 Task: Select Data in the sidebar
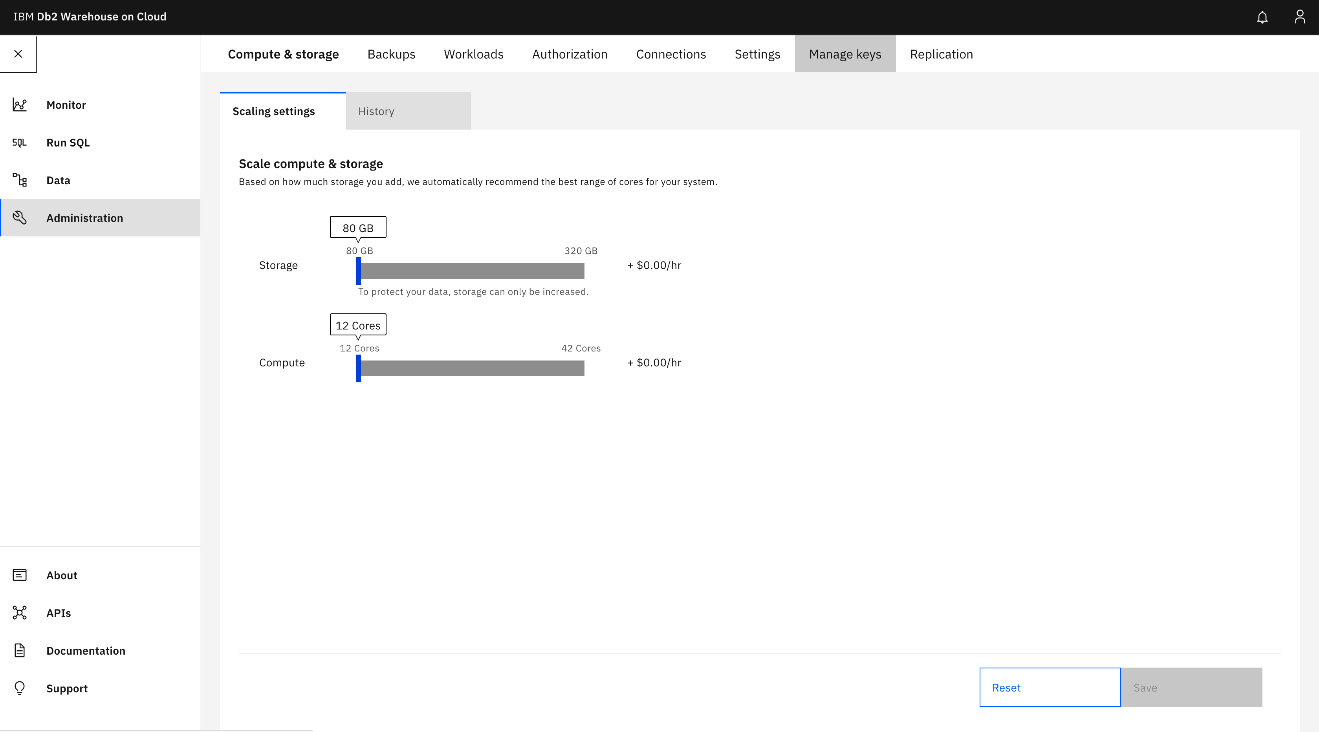(x=101, y=180)
